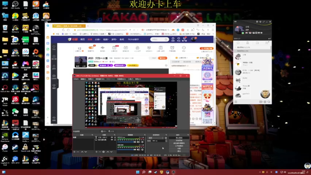Open PUBG Battlegrounds desktop icon
311x175 pixels.
36,30
